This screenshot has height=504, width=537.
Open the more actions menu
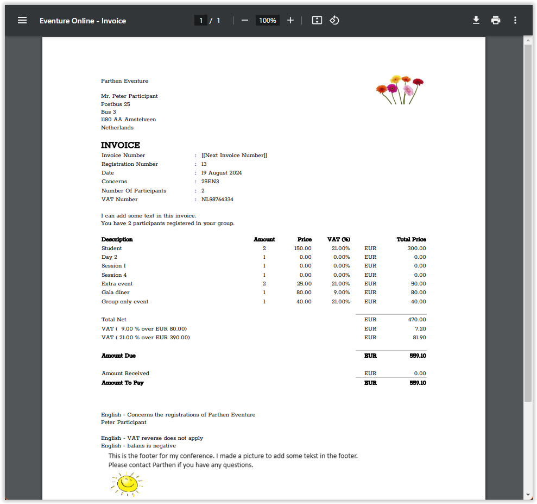point(515,21)
